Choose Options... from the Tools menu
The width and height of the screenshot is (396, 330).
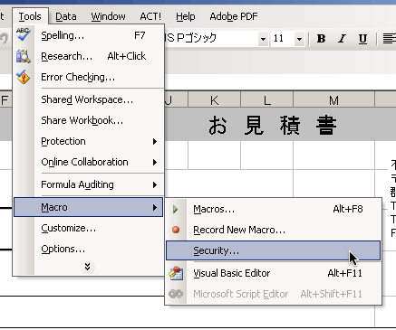88,249
